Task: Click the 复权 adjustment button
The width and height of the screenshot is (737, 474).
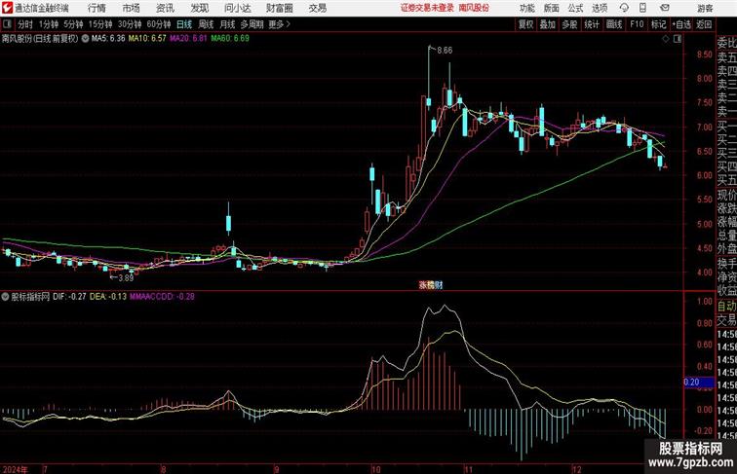Action: point(525,24)
